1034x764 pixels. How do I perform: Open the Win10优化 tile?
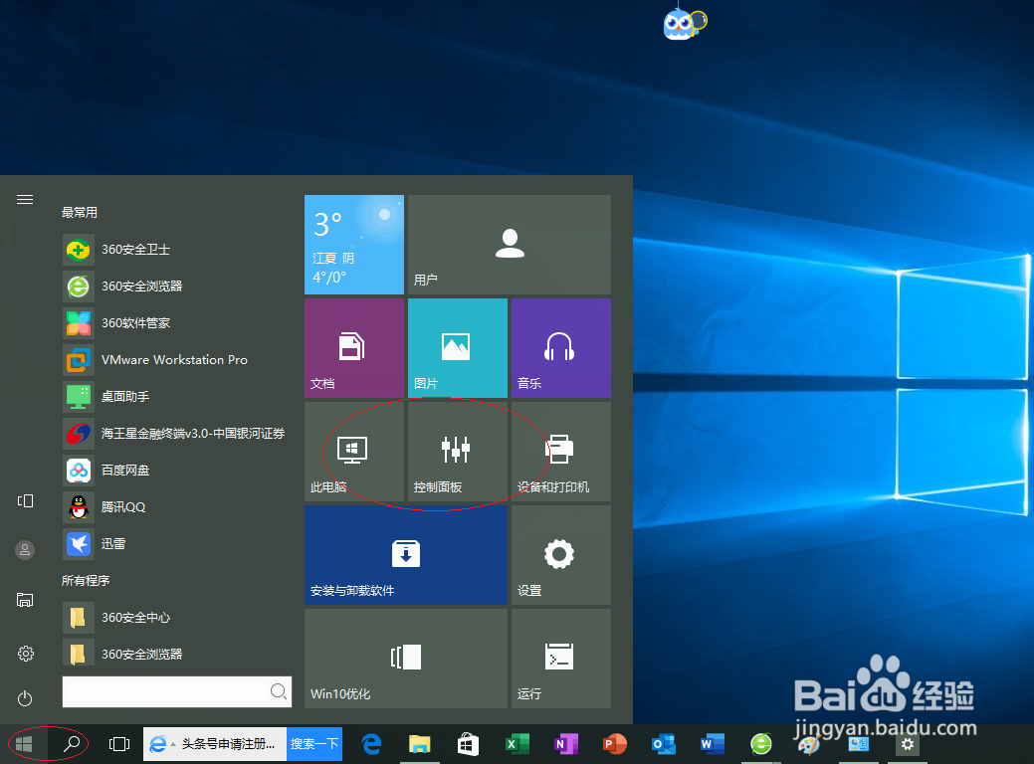pos(406,659)
